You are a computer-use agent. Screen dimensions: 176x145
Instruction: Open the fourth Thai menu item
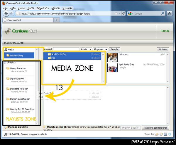(x=31, y=8)
